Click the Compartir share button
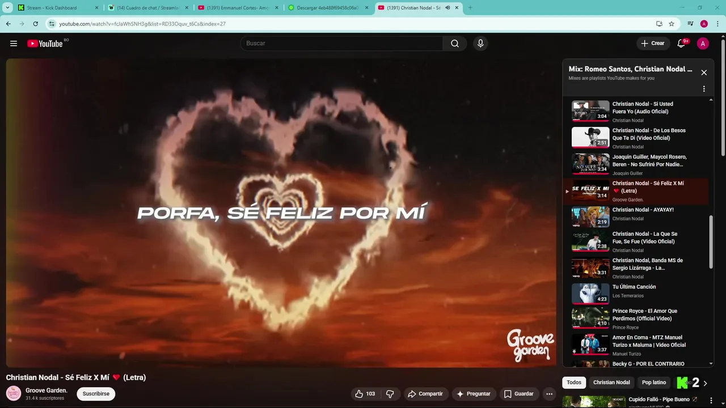 [426, 394]
